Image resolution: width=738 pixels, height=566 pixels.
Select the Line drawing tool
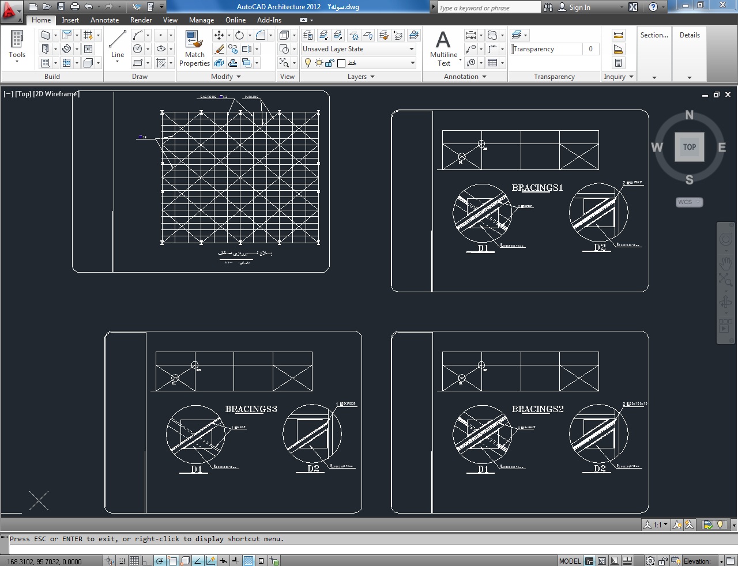tap(117, 45)
